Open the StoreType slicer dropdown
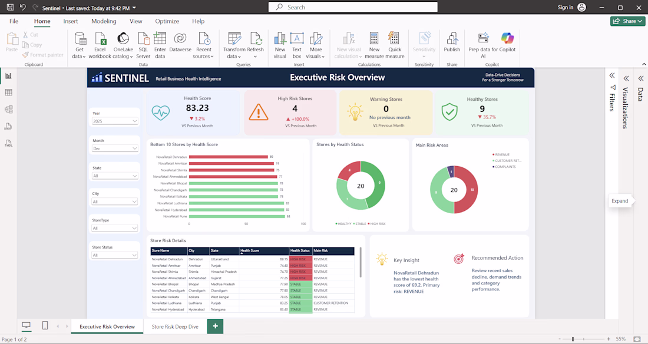 (x=114, y=228)
